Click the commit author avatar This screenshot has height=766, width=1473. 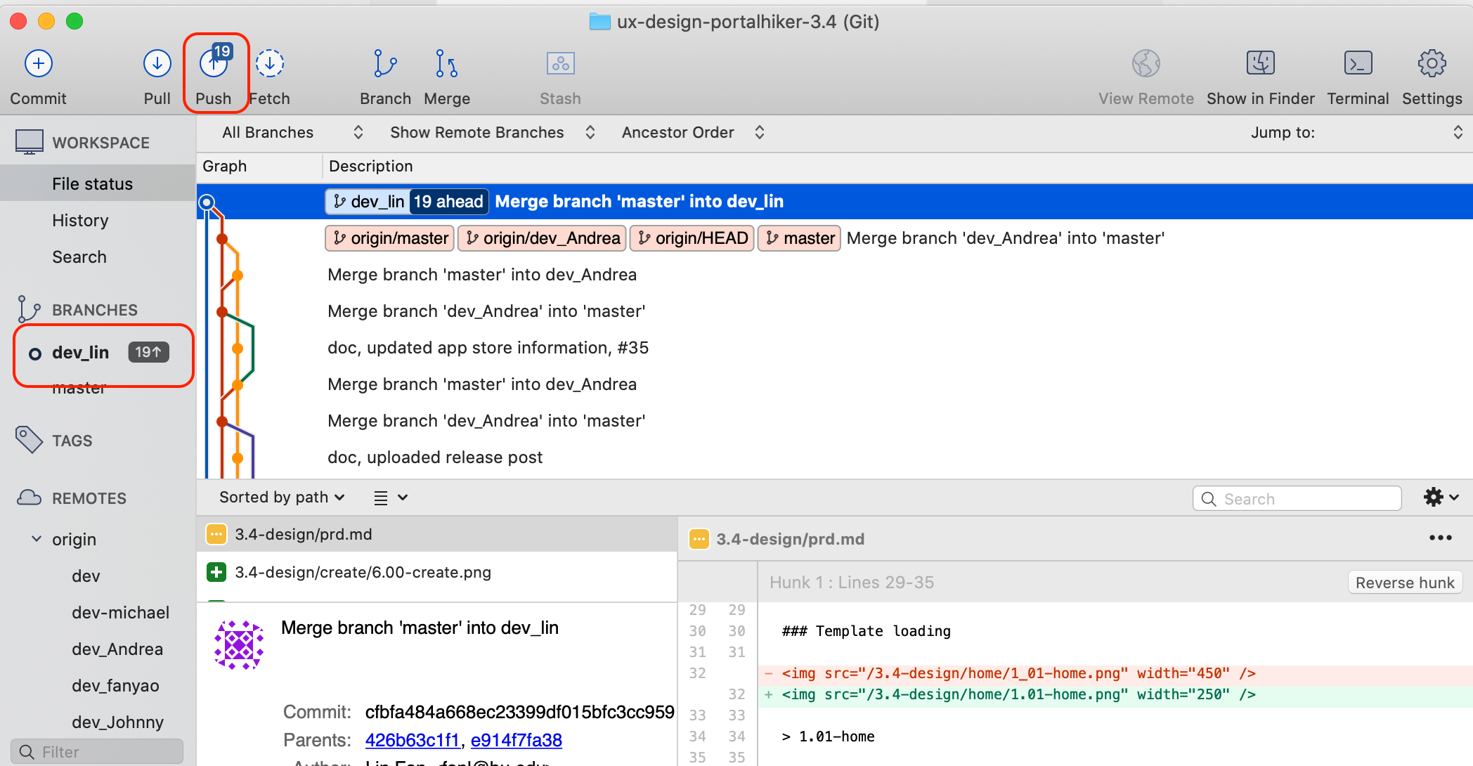239,644
